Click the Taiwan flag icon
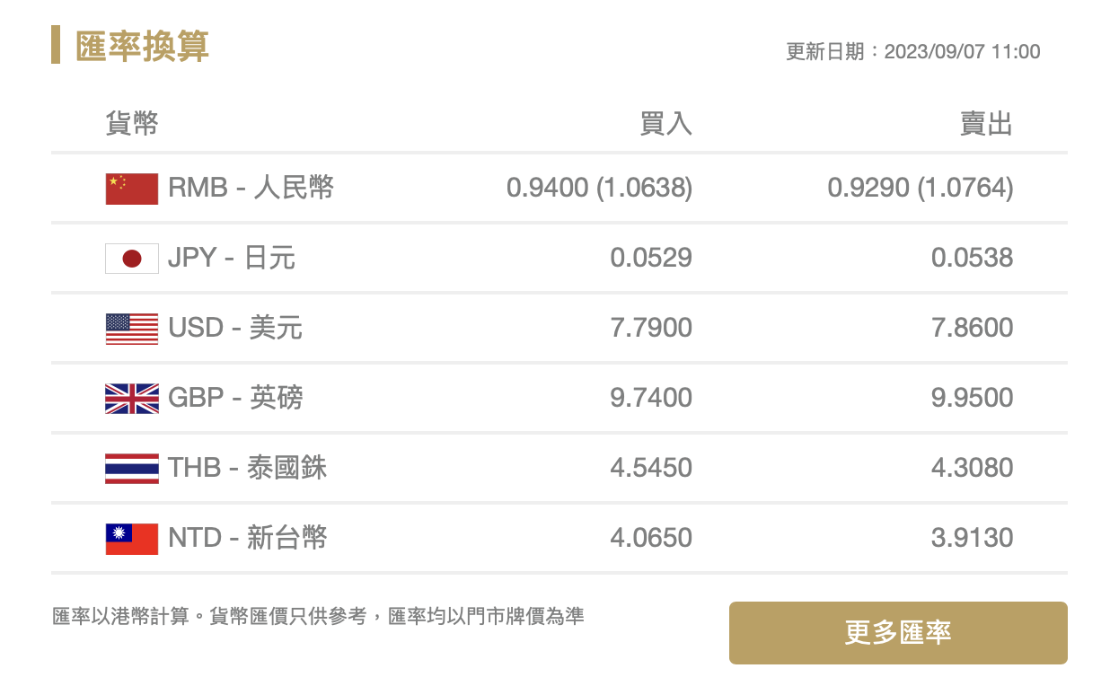The height and width of the screenshot is (686, 1110). tap(132, 539)
